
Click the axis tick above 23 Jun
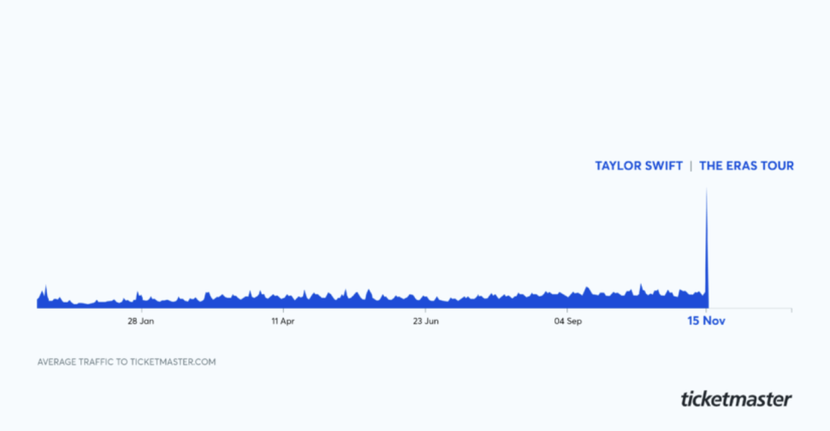coord(425,310)
